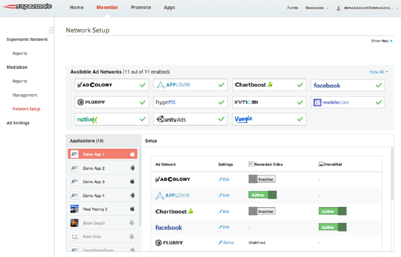The image size is (401, 257).
Task: Edit Chartboost settings
Action: pyautogui.click(x=224, y=212)
